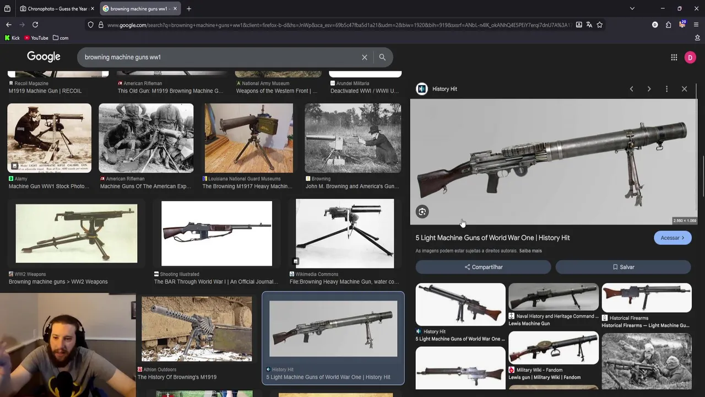Click Weapons of the Western Front link
705x397 pixels.
[x=277, y=91]
